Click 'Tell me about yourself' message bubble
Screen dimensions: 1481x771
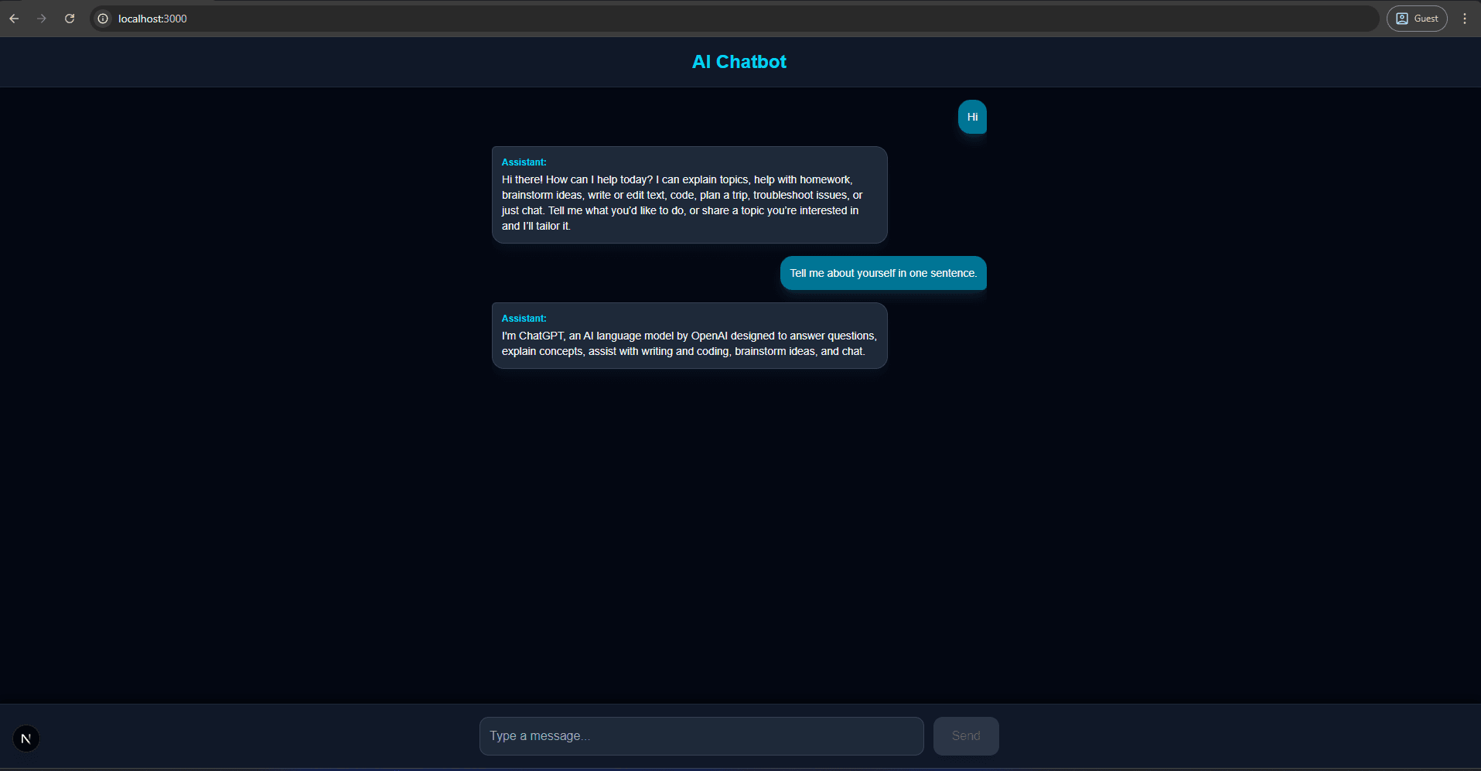[883, 273]
